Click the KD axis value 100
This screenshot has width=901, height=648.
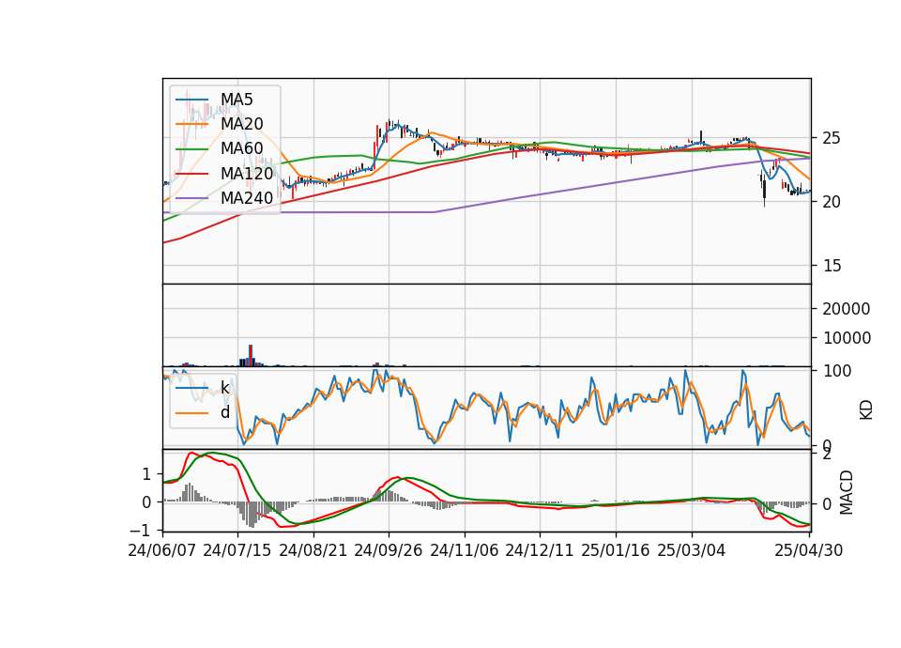tap(837, 371)
